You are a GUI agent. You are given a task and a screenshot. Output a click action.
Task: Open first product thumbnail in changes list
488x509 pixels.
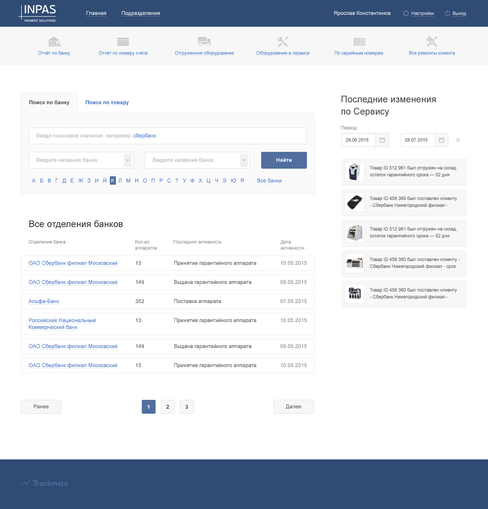pyautogui.click(x=354, y=172)
